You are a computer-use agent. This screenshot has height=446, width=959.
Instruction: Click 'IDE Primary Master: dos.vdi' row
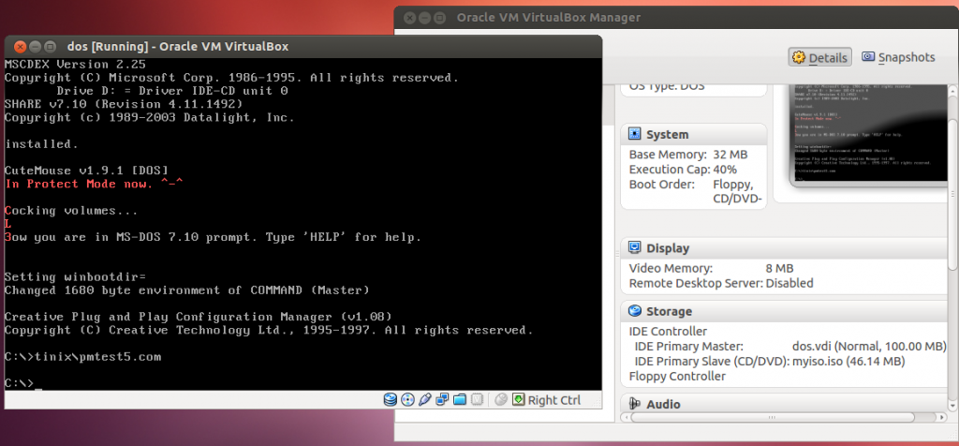(x=790, y=347)
